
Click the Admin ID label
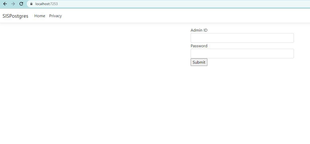[199, 30]
